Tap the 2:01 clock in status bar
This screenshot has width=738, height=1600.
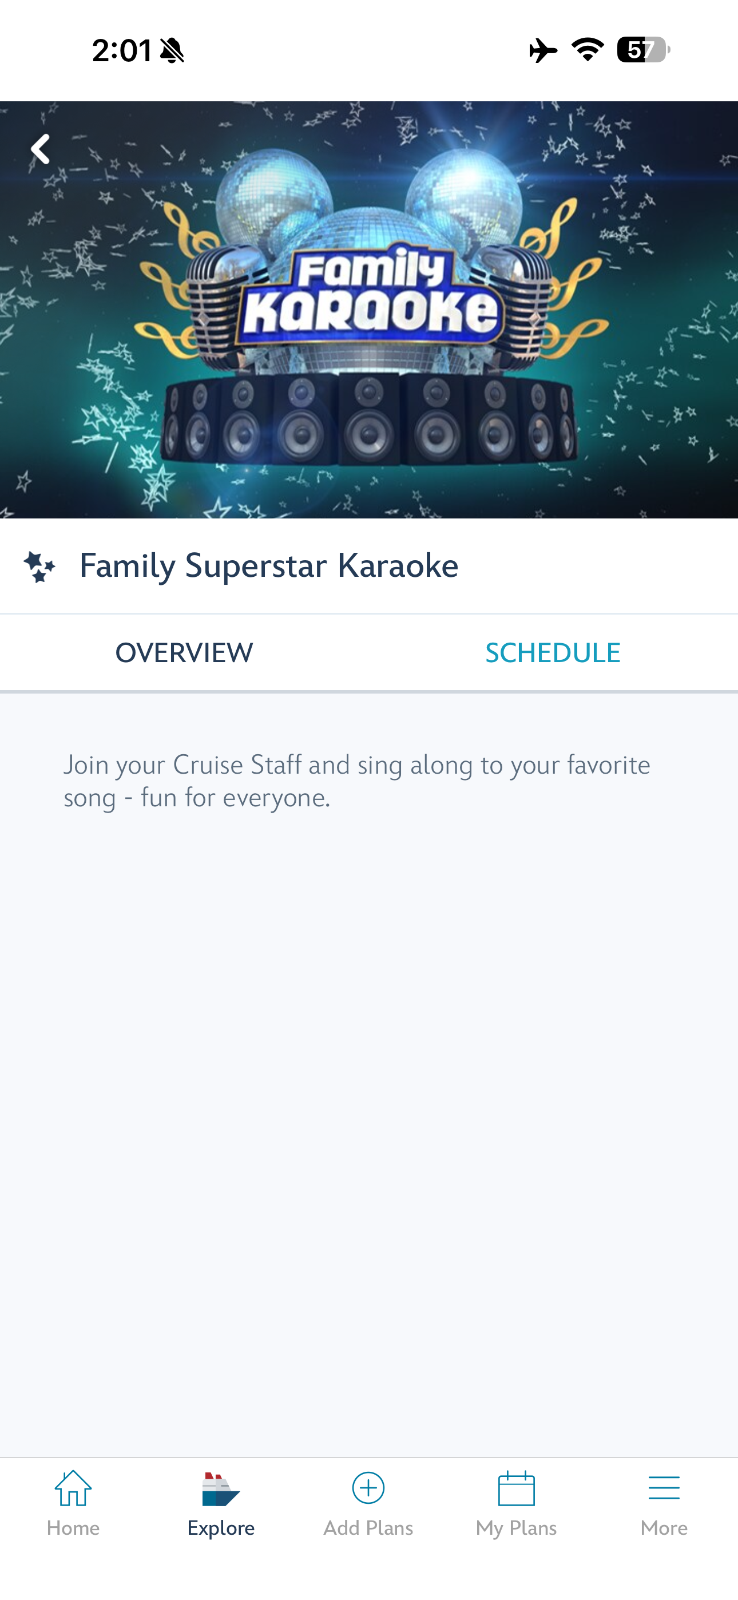tap(122, 50)
